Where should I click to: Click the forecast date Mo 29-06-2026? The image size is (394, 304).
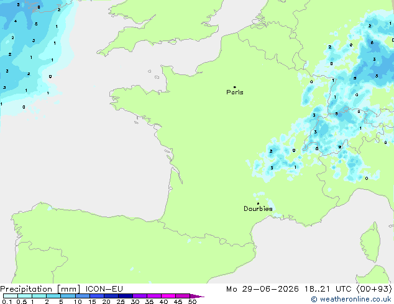262,289
